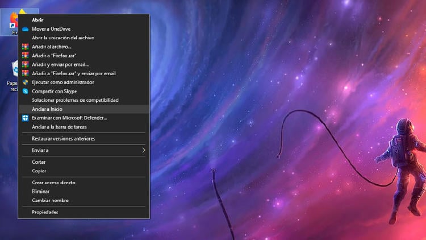Image resolution: width=426 pixels, height=240 pixels.
Task: Click "Cortar" in the context menu
Action: (39, 162)
